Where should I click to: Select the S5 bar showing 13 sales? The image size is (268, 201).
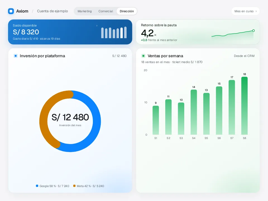pos(206,114)
